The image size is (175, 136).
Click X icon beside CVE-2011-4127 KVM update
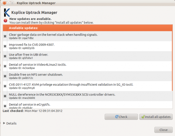[5, 86]
